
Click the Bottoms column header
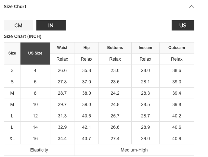(x=115, y=48)
